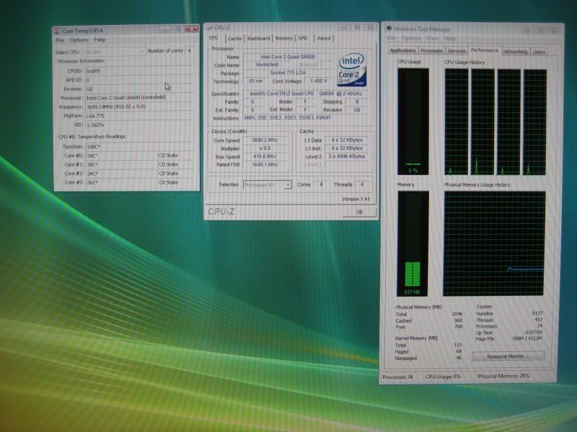577x432 pixels.
Task: Click the Package value Socket 775 LGA
Action: click(x=288, y=73)
